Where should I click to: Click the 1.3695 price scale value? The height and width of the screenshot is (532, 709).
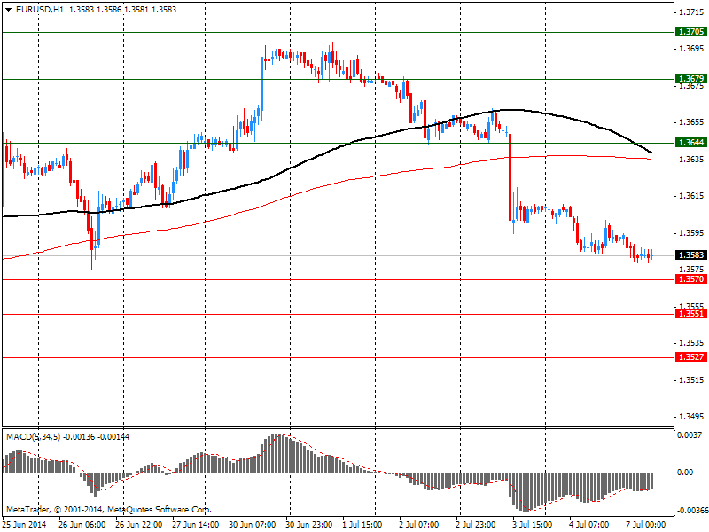692,49
